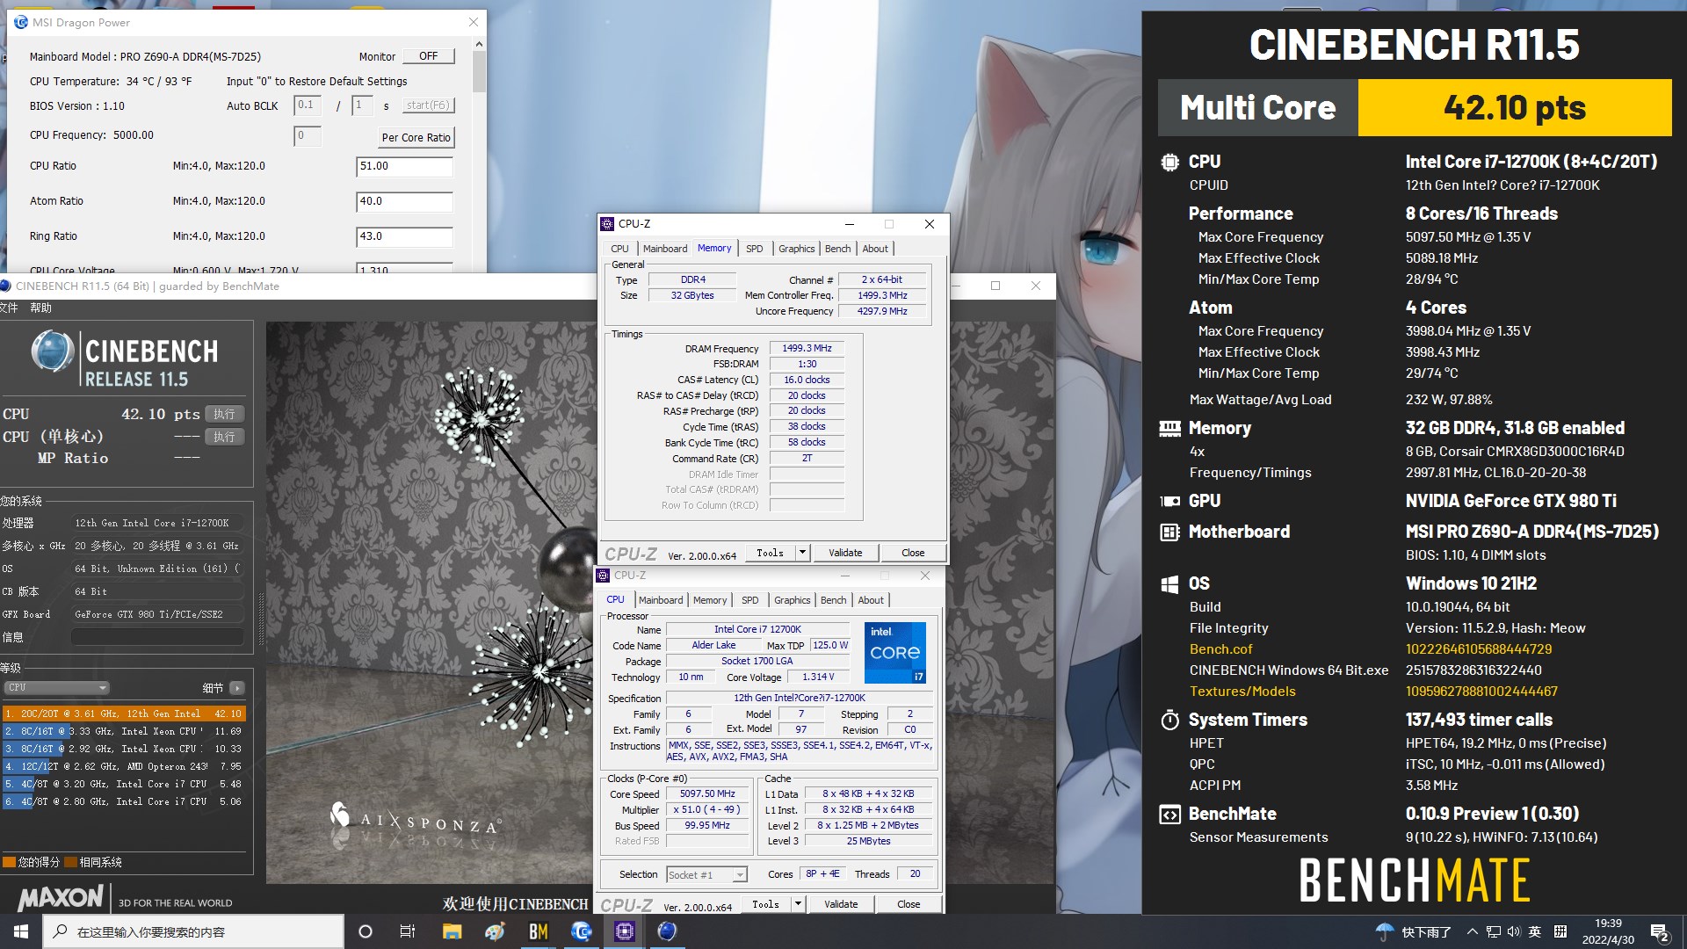The height and width of the screenshot is (949, 1687).
Task: Click Validate in lower CPU-Z window
Action: [841, 904]
